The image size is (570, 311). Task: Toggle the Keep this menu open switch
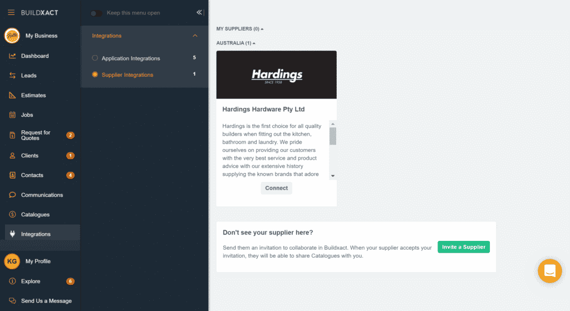click(96, 13)
